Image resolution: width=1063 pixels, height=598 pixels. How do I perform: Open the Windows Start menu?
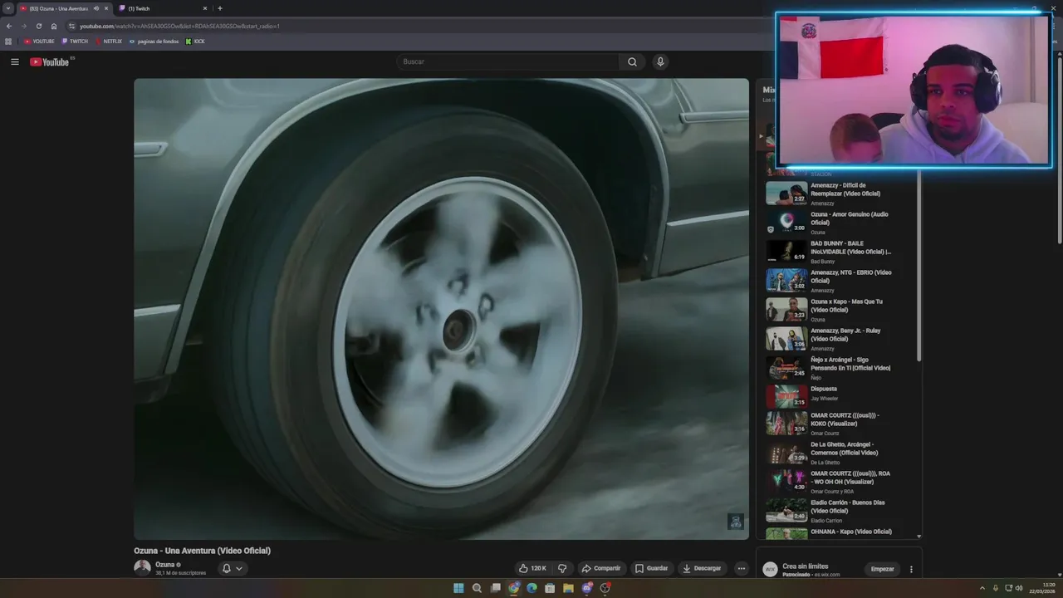(x=458, y=588)
